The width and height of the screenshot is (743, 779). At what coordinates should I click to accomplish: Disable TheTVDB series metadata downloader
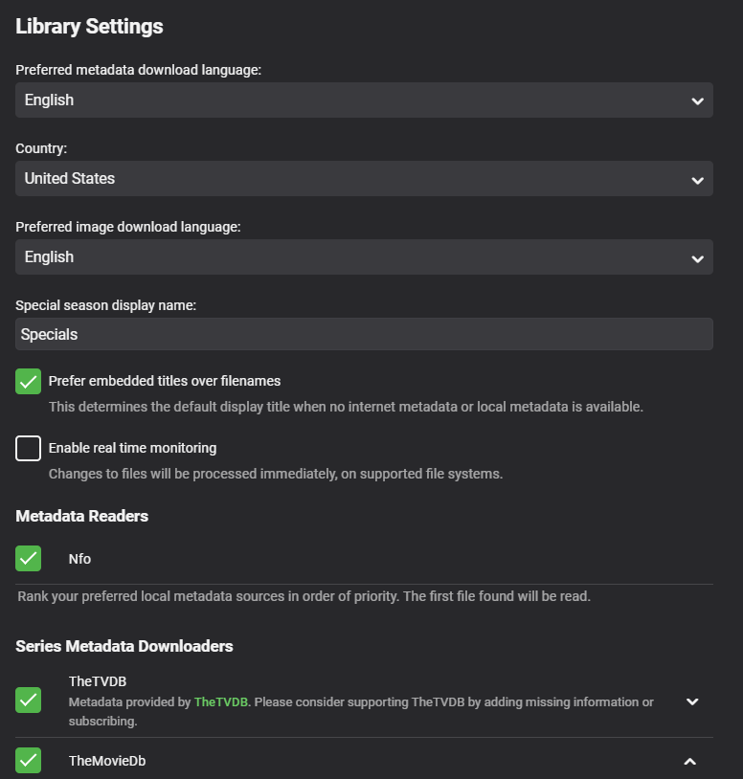[x=29, y=701]
